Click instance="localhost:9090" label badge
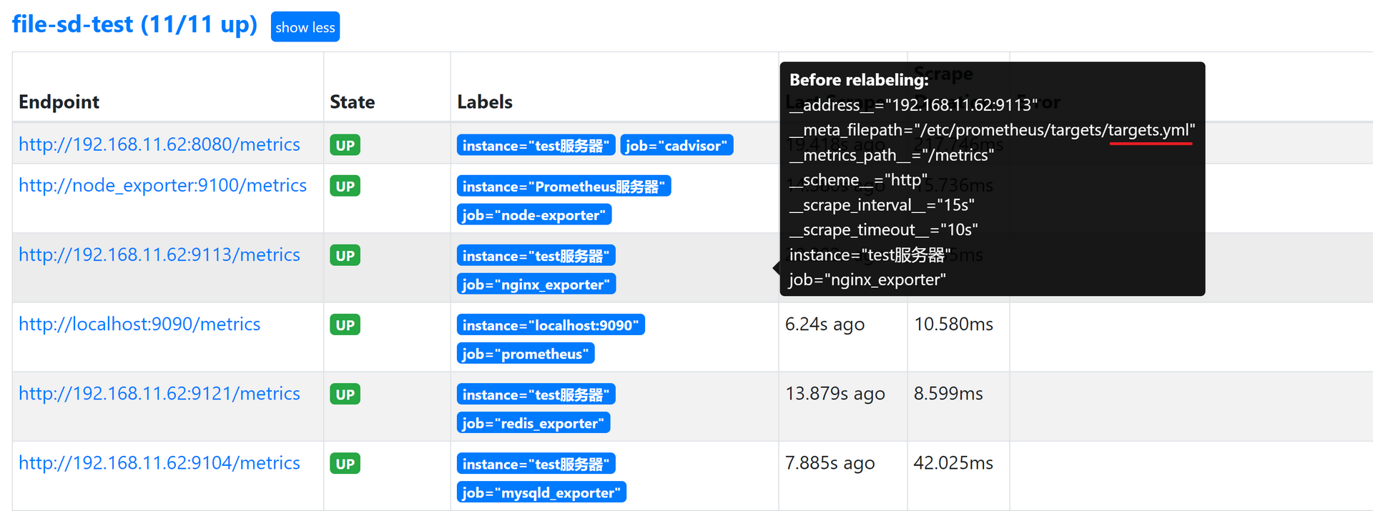 [x=551, y=324]
